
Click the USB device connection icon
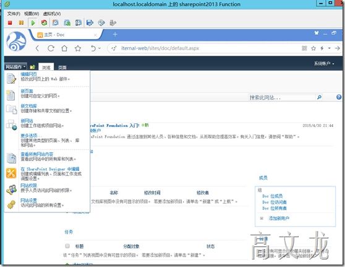[113, 23]
